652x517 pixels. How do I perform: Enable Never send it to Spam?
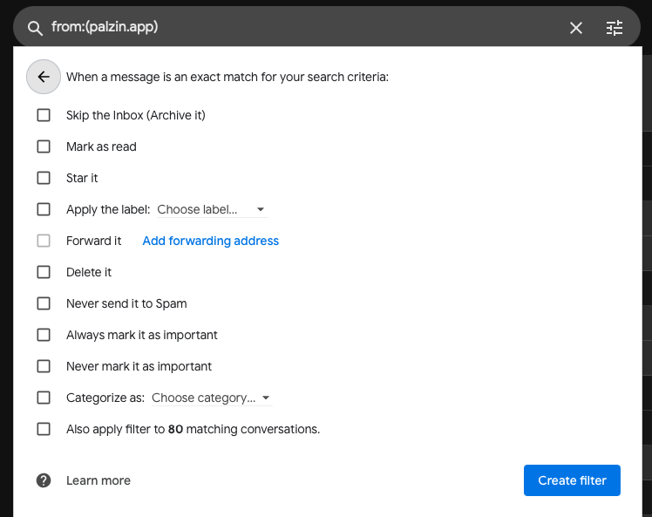tap(44, 303)
